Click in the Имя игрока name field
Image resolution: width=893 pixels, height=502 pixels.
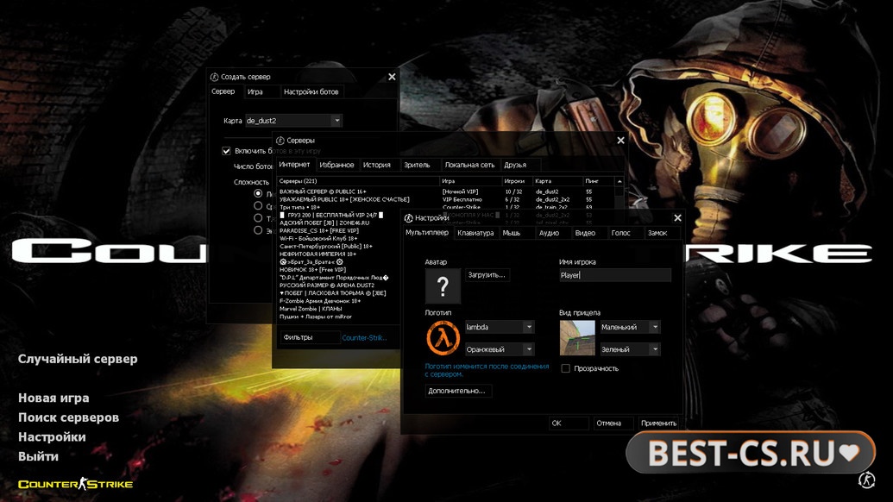[615, 275]
